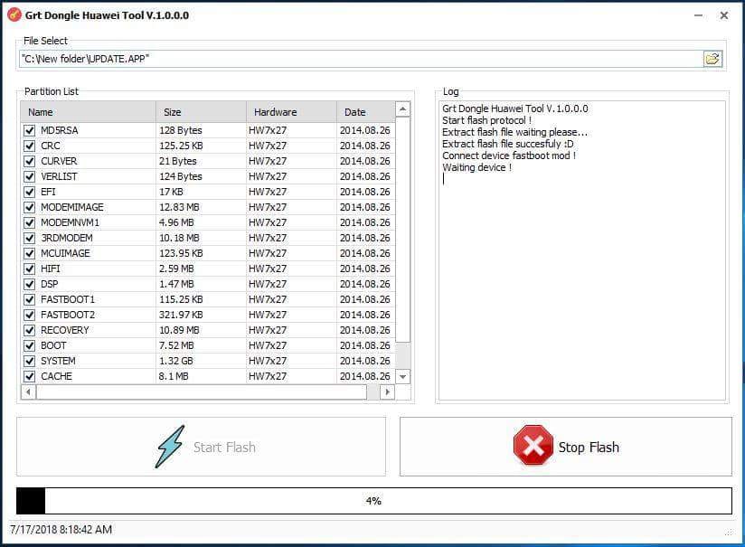Image resolution: width=745 pixels, height=547 pixels.
Task: Click the horizontal scroll left arrow
Action: point(29,392)
